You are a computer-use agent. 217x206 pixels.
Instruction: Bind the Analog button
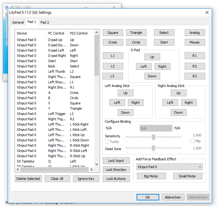[195, 33]
